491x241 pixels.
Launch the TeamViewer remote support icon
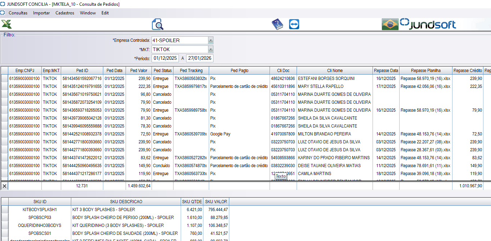click(294, 24)
